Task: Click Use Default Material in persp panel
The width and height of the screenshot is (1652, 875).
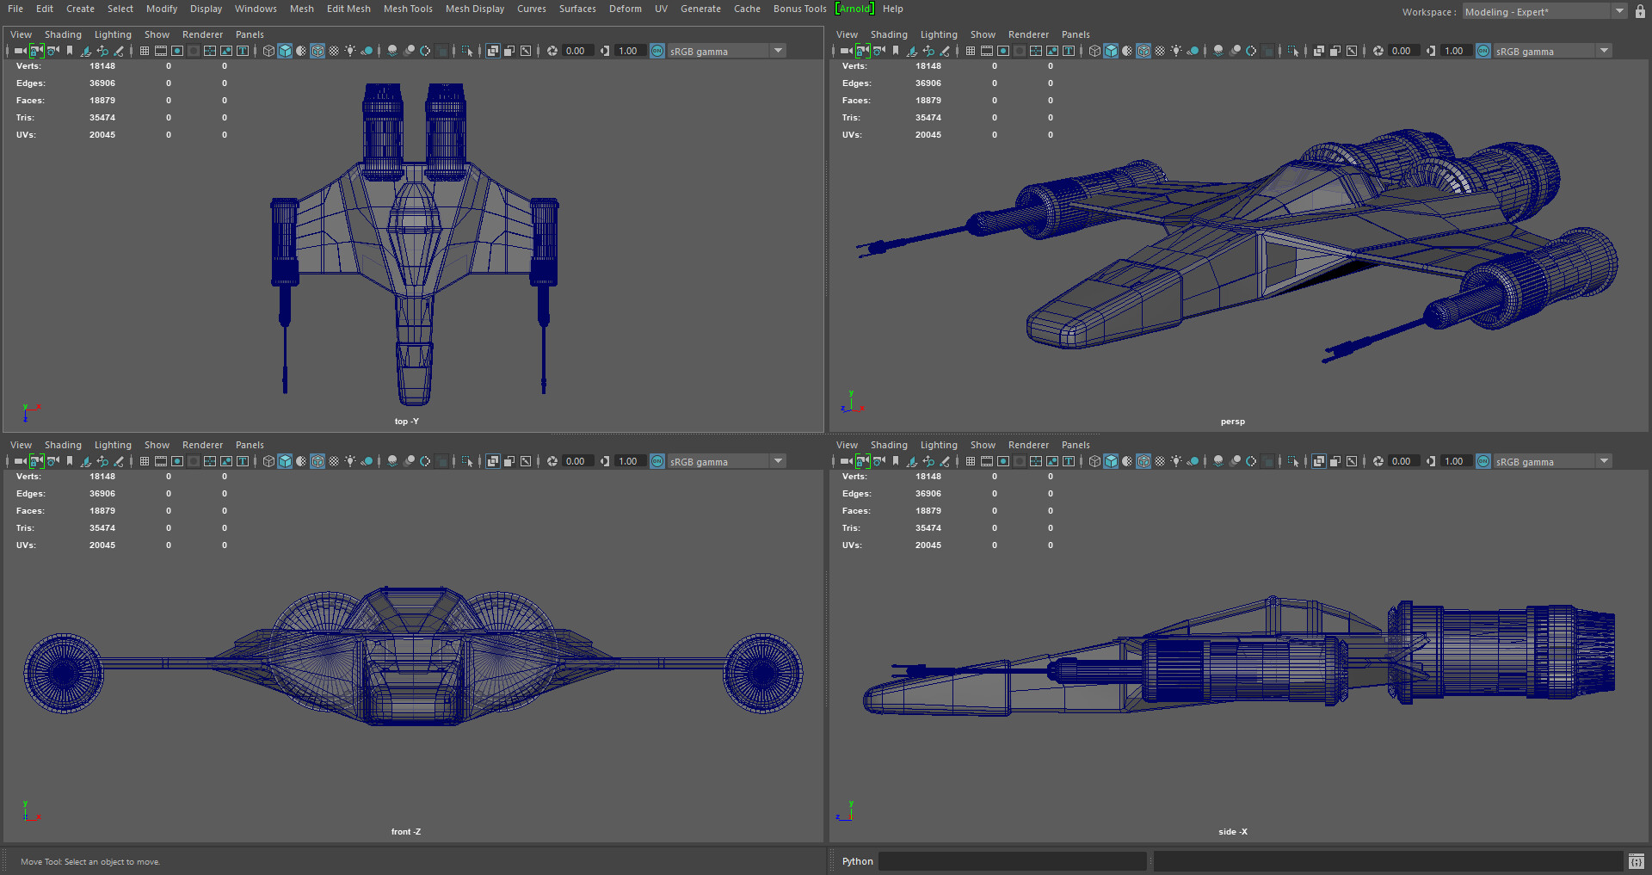Action: [1127, 51]
